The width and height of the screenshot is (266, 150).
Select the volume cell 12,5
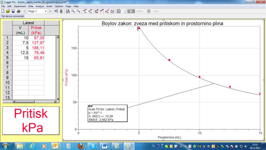tap(20, 53)
